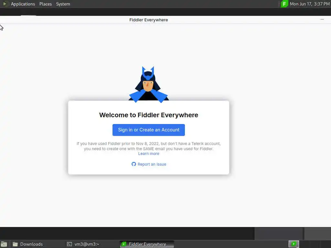331x248 pixels.
Task: Click the Fiddler ninja mascot image
Action: point(149,84)
